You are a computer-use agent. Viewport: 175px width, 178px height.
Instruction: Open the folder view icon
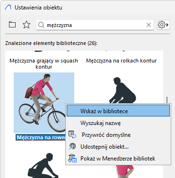point(12,25)
